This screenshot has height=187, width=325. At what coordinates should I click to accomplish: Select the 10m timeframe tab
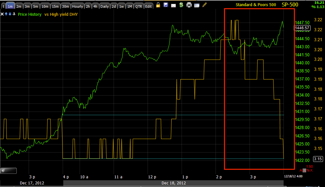click(45, 6)
